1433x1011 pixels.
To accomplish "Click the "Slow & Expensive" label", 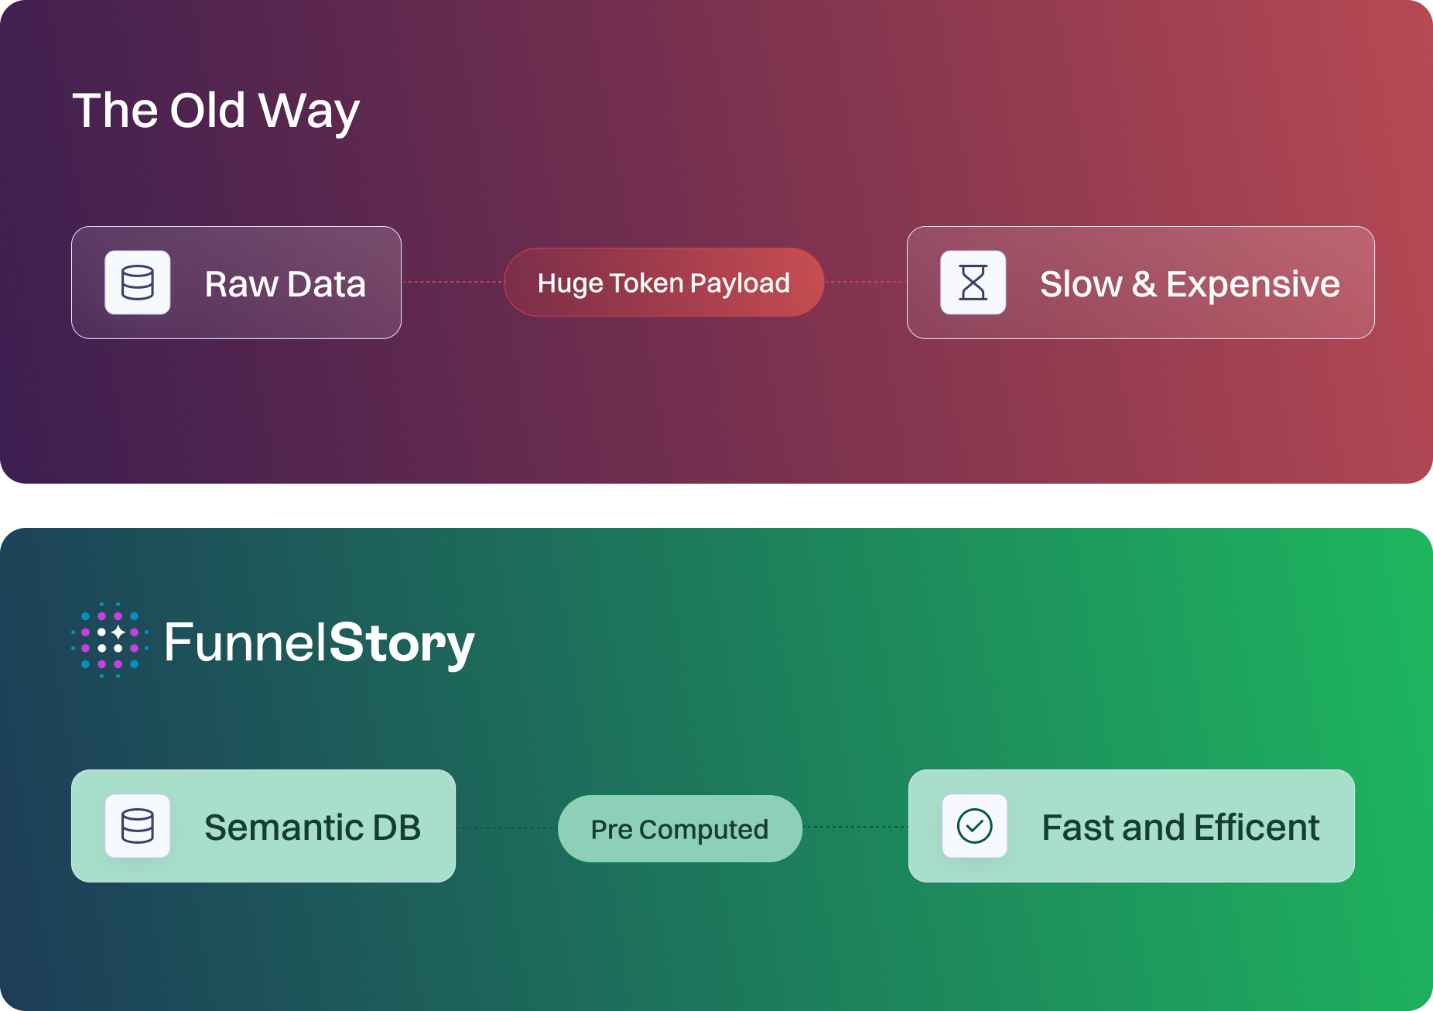I will click(x=1190, y=284).
